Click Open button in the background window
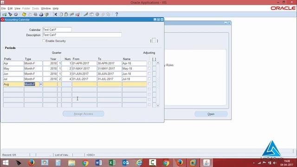 point(211,114)
